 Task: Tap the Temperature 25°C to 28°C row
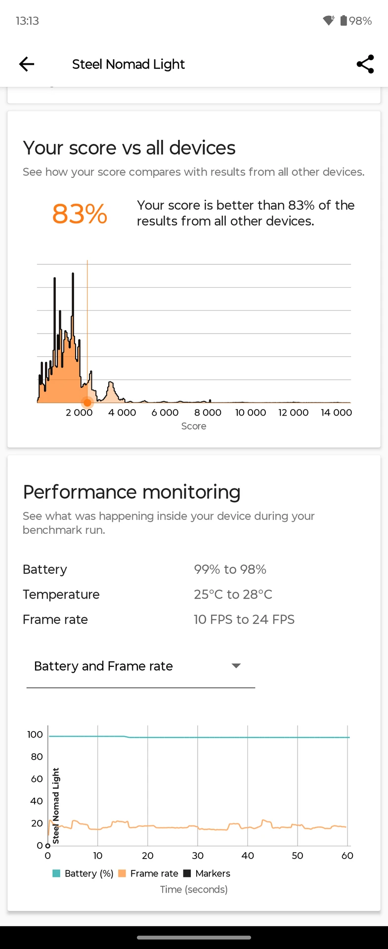tap(194, 594)
